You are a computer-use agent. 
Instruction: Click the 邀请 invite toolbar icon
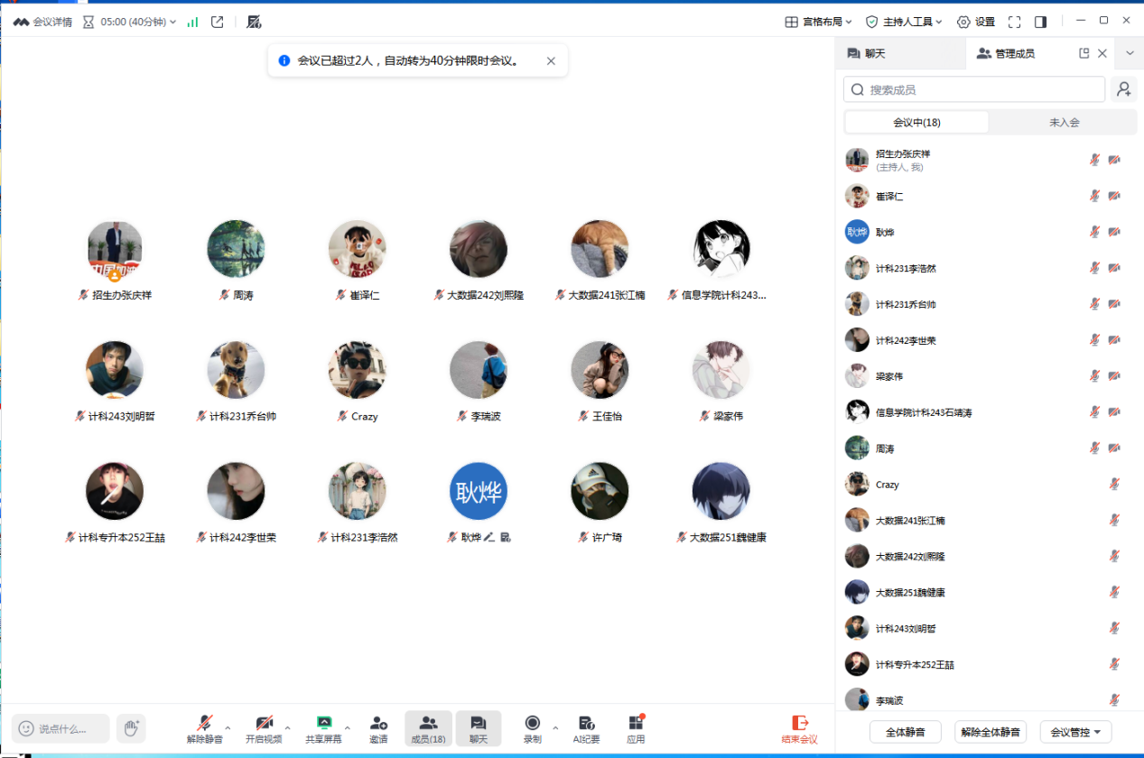[378, 728]
